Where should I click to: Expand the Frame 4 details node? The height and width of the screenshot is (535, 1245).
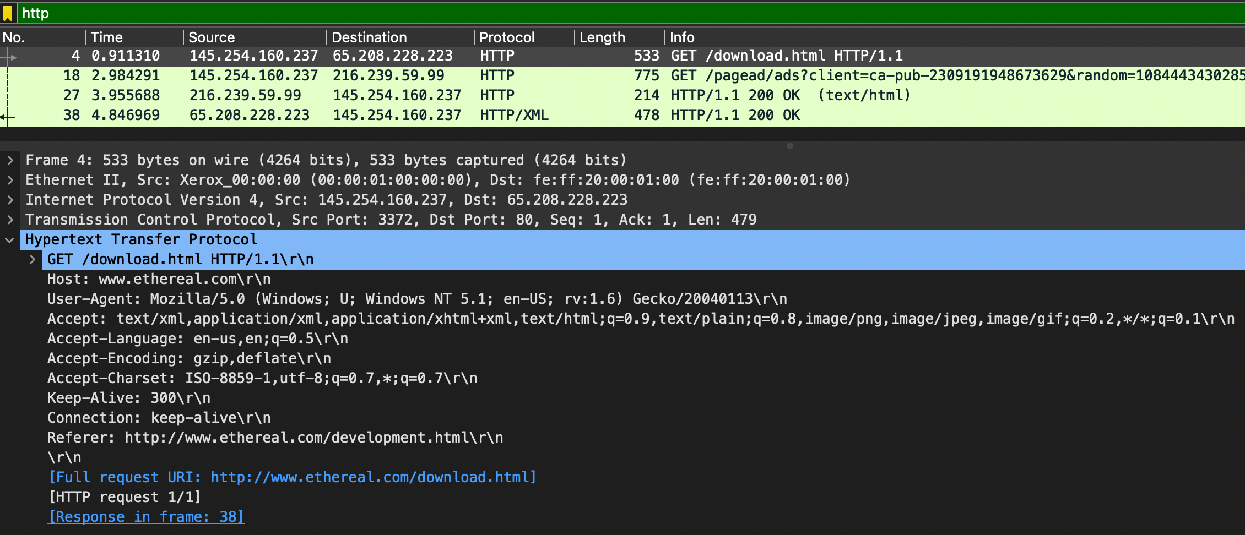pyautogui.click(x=10, y=160)
